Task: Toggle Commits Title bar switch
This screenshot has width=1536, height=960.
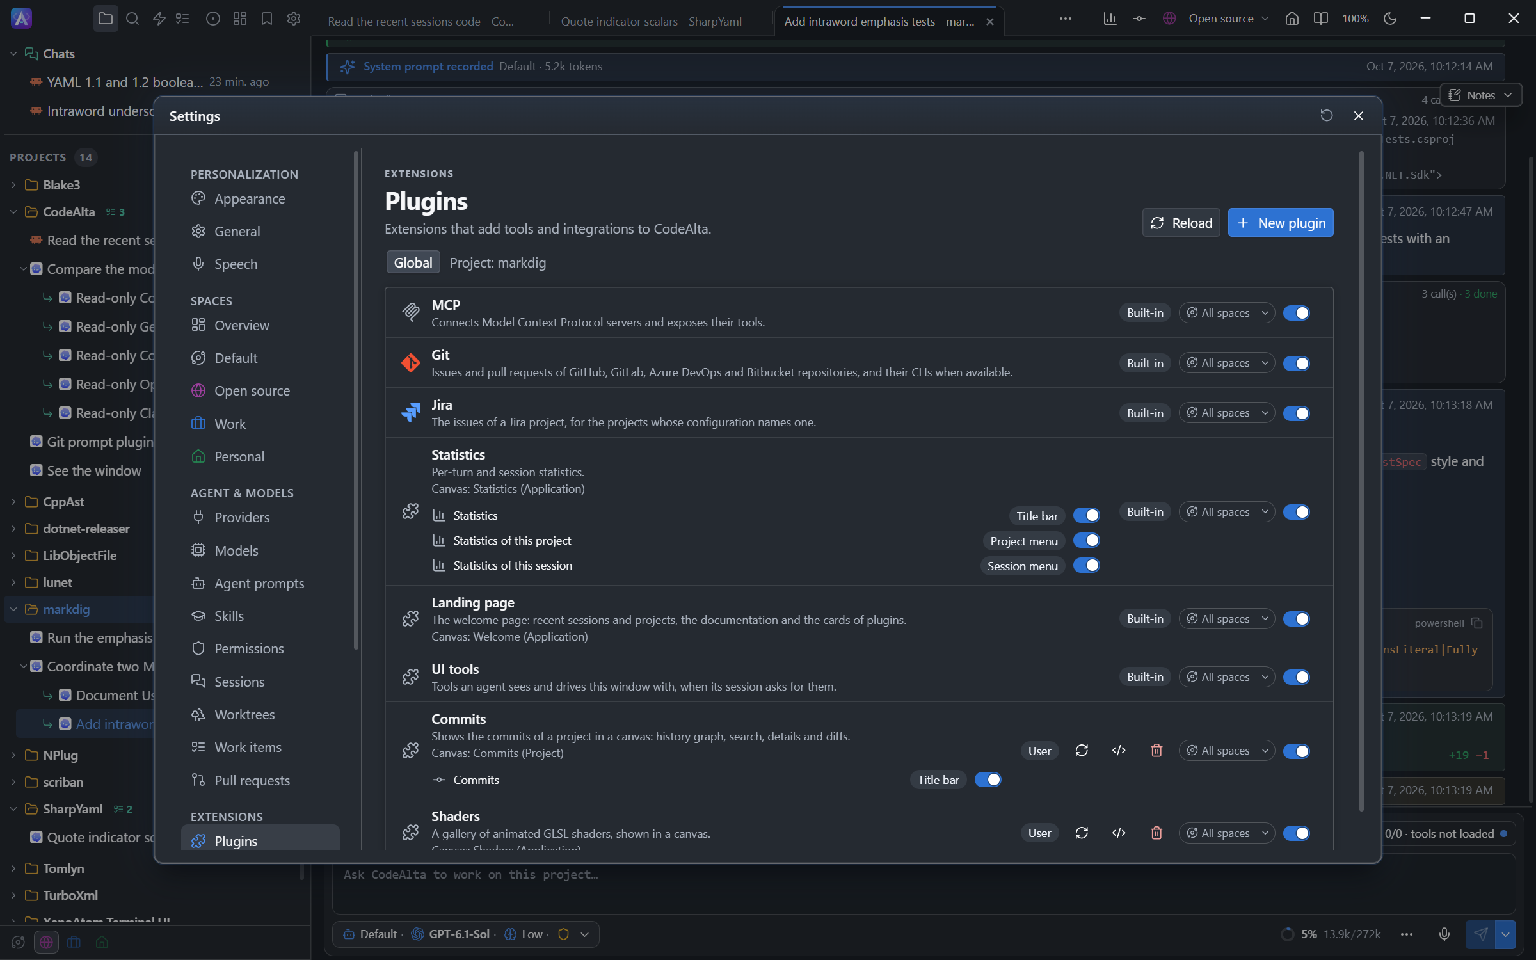Action: pyautogui.click(x=988, y=780)
